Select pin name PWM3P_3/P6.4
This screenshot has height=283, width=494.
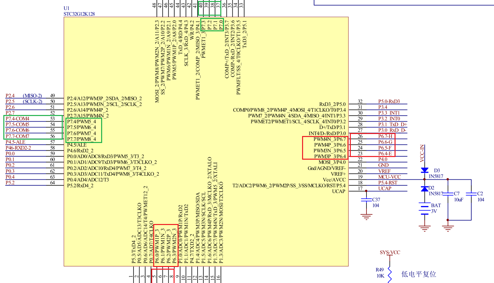click(330, 156)
